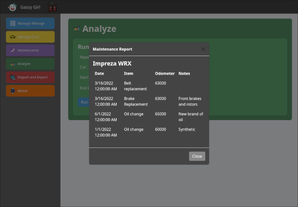Click the Item column header

tap(129, 73)
